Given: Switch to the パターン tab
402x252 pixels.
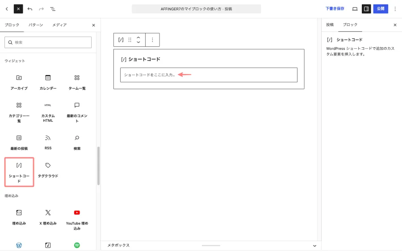Looking at the screenshot, I should [x=36, y=25].
